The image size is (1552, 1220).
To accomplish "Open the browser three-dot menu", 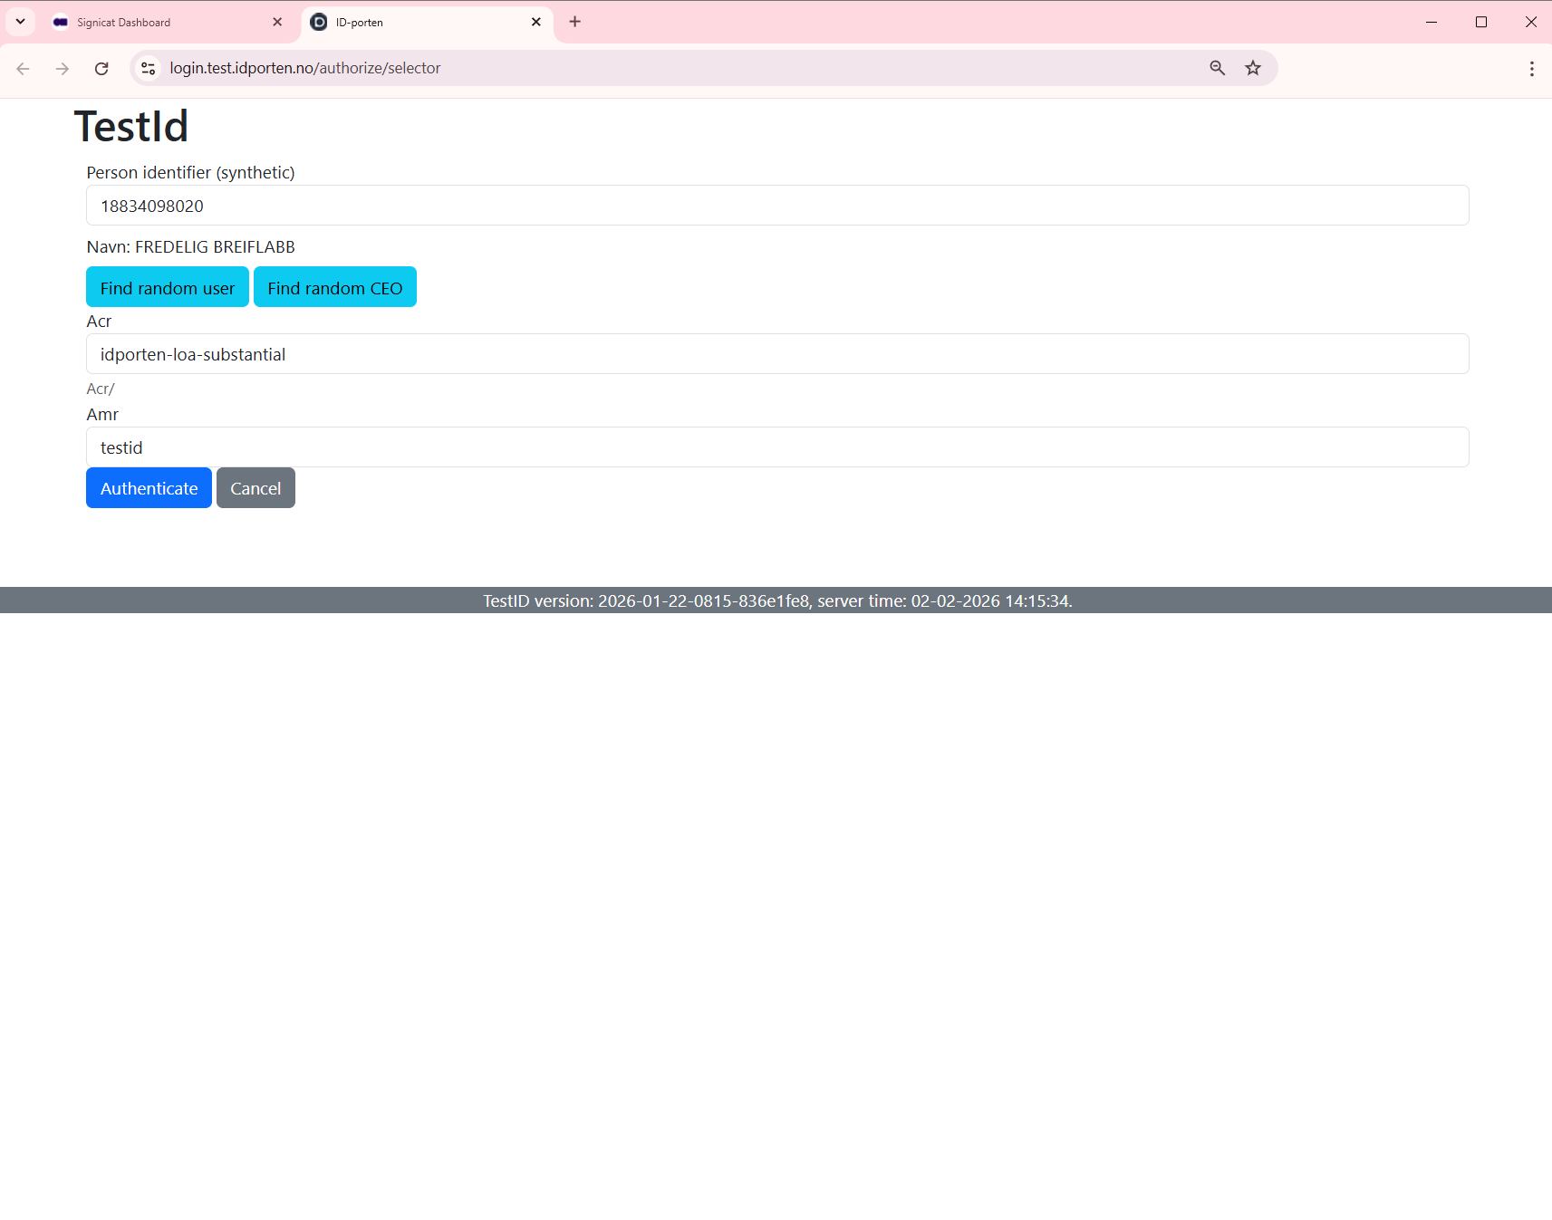I will click(1531, 68).
